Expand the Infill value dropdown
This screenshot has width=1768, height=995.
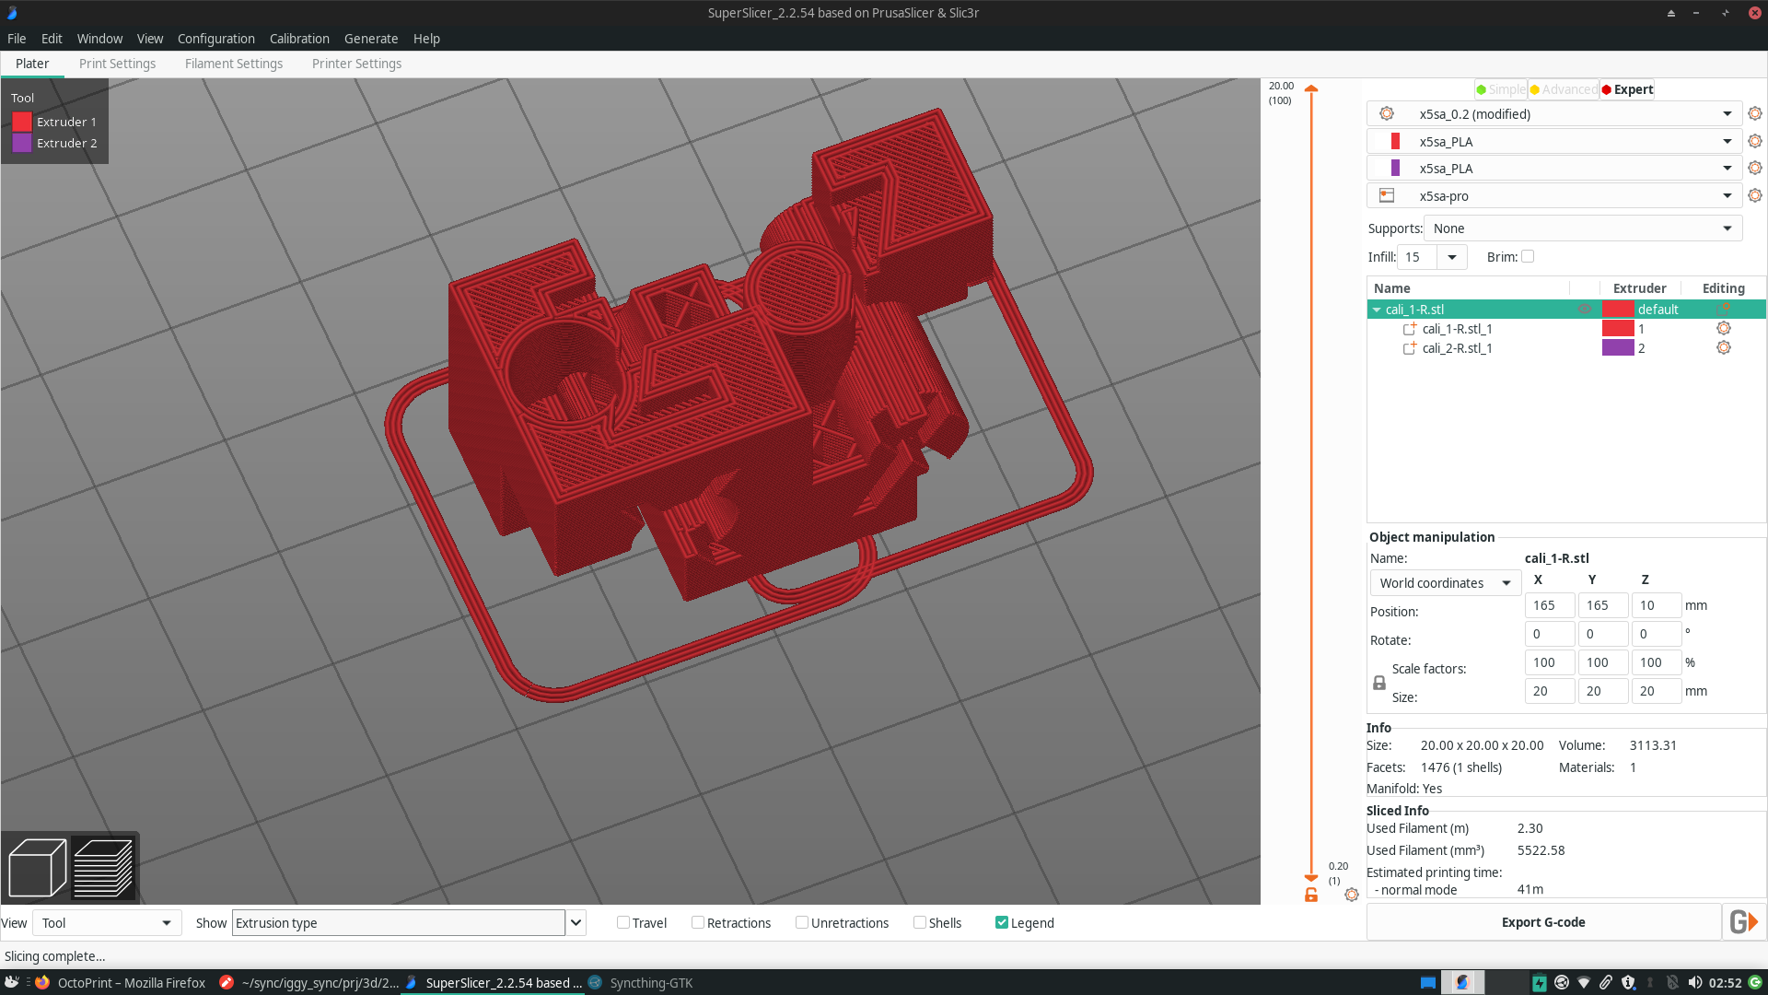(1452, 257)
